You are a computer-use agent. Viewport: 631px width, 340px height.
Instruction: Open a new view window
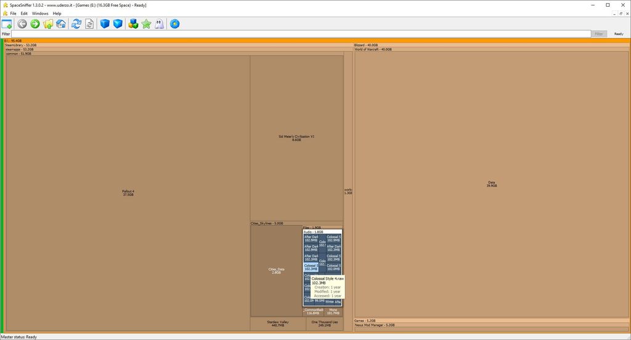[7, 24]
